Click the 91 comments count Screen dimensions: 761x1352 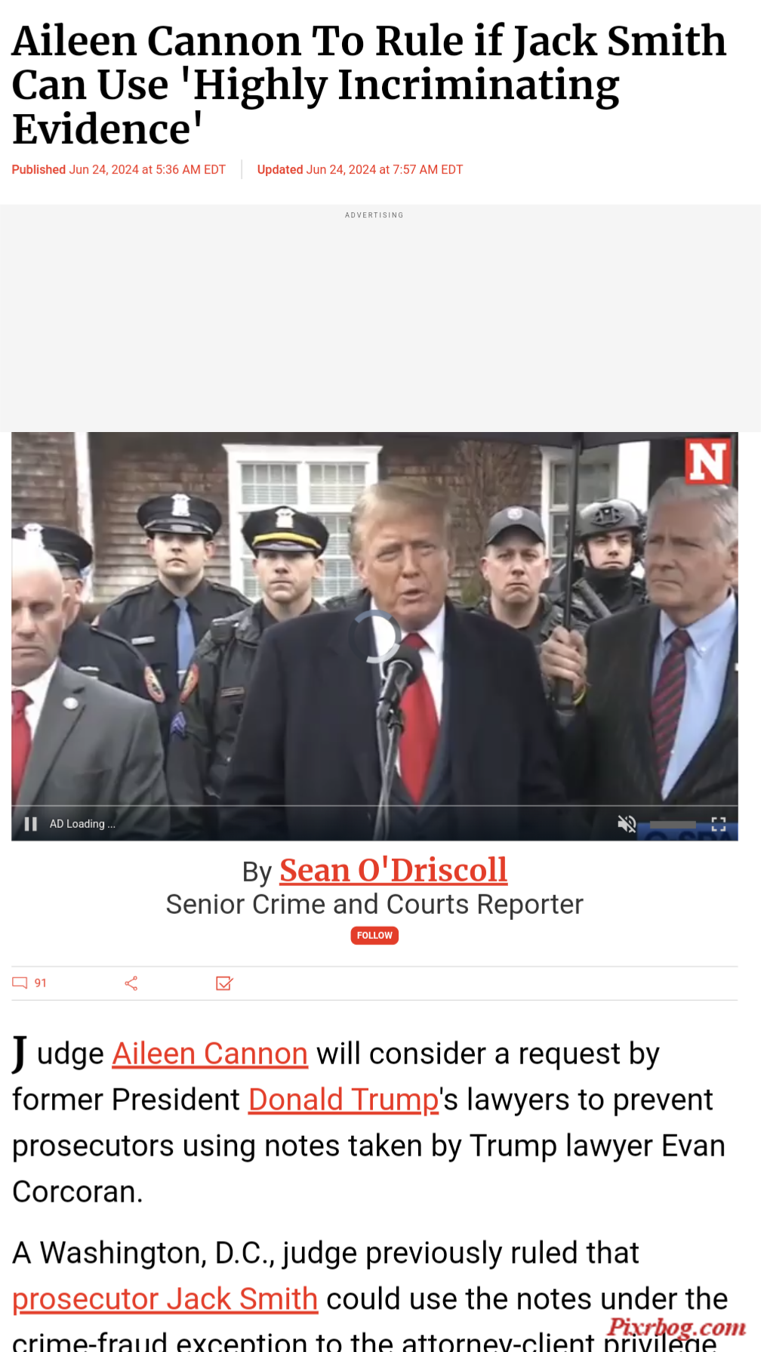(x=41, y=983)
